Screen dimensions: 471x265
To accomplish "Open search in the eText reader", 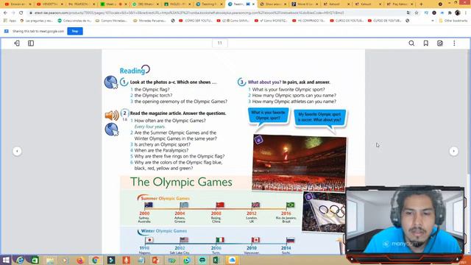I will coord(411,43).
